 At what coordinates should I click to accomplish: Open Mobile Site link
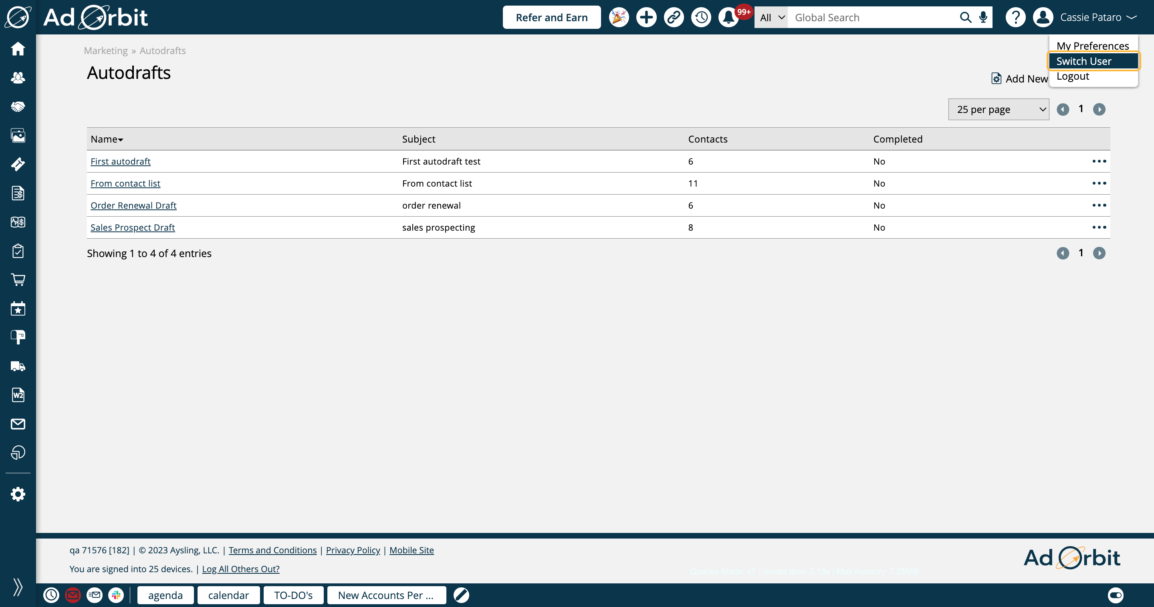click(x=412, y=550)
